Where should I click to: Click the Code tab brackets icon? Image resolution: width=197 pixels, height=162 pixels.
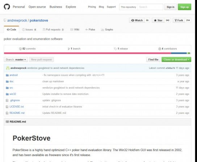(x=8, y=30)
